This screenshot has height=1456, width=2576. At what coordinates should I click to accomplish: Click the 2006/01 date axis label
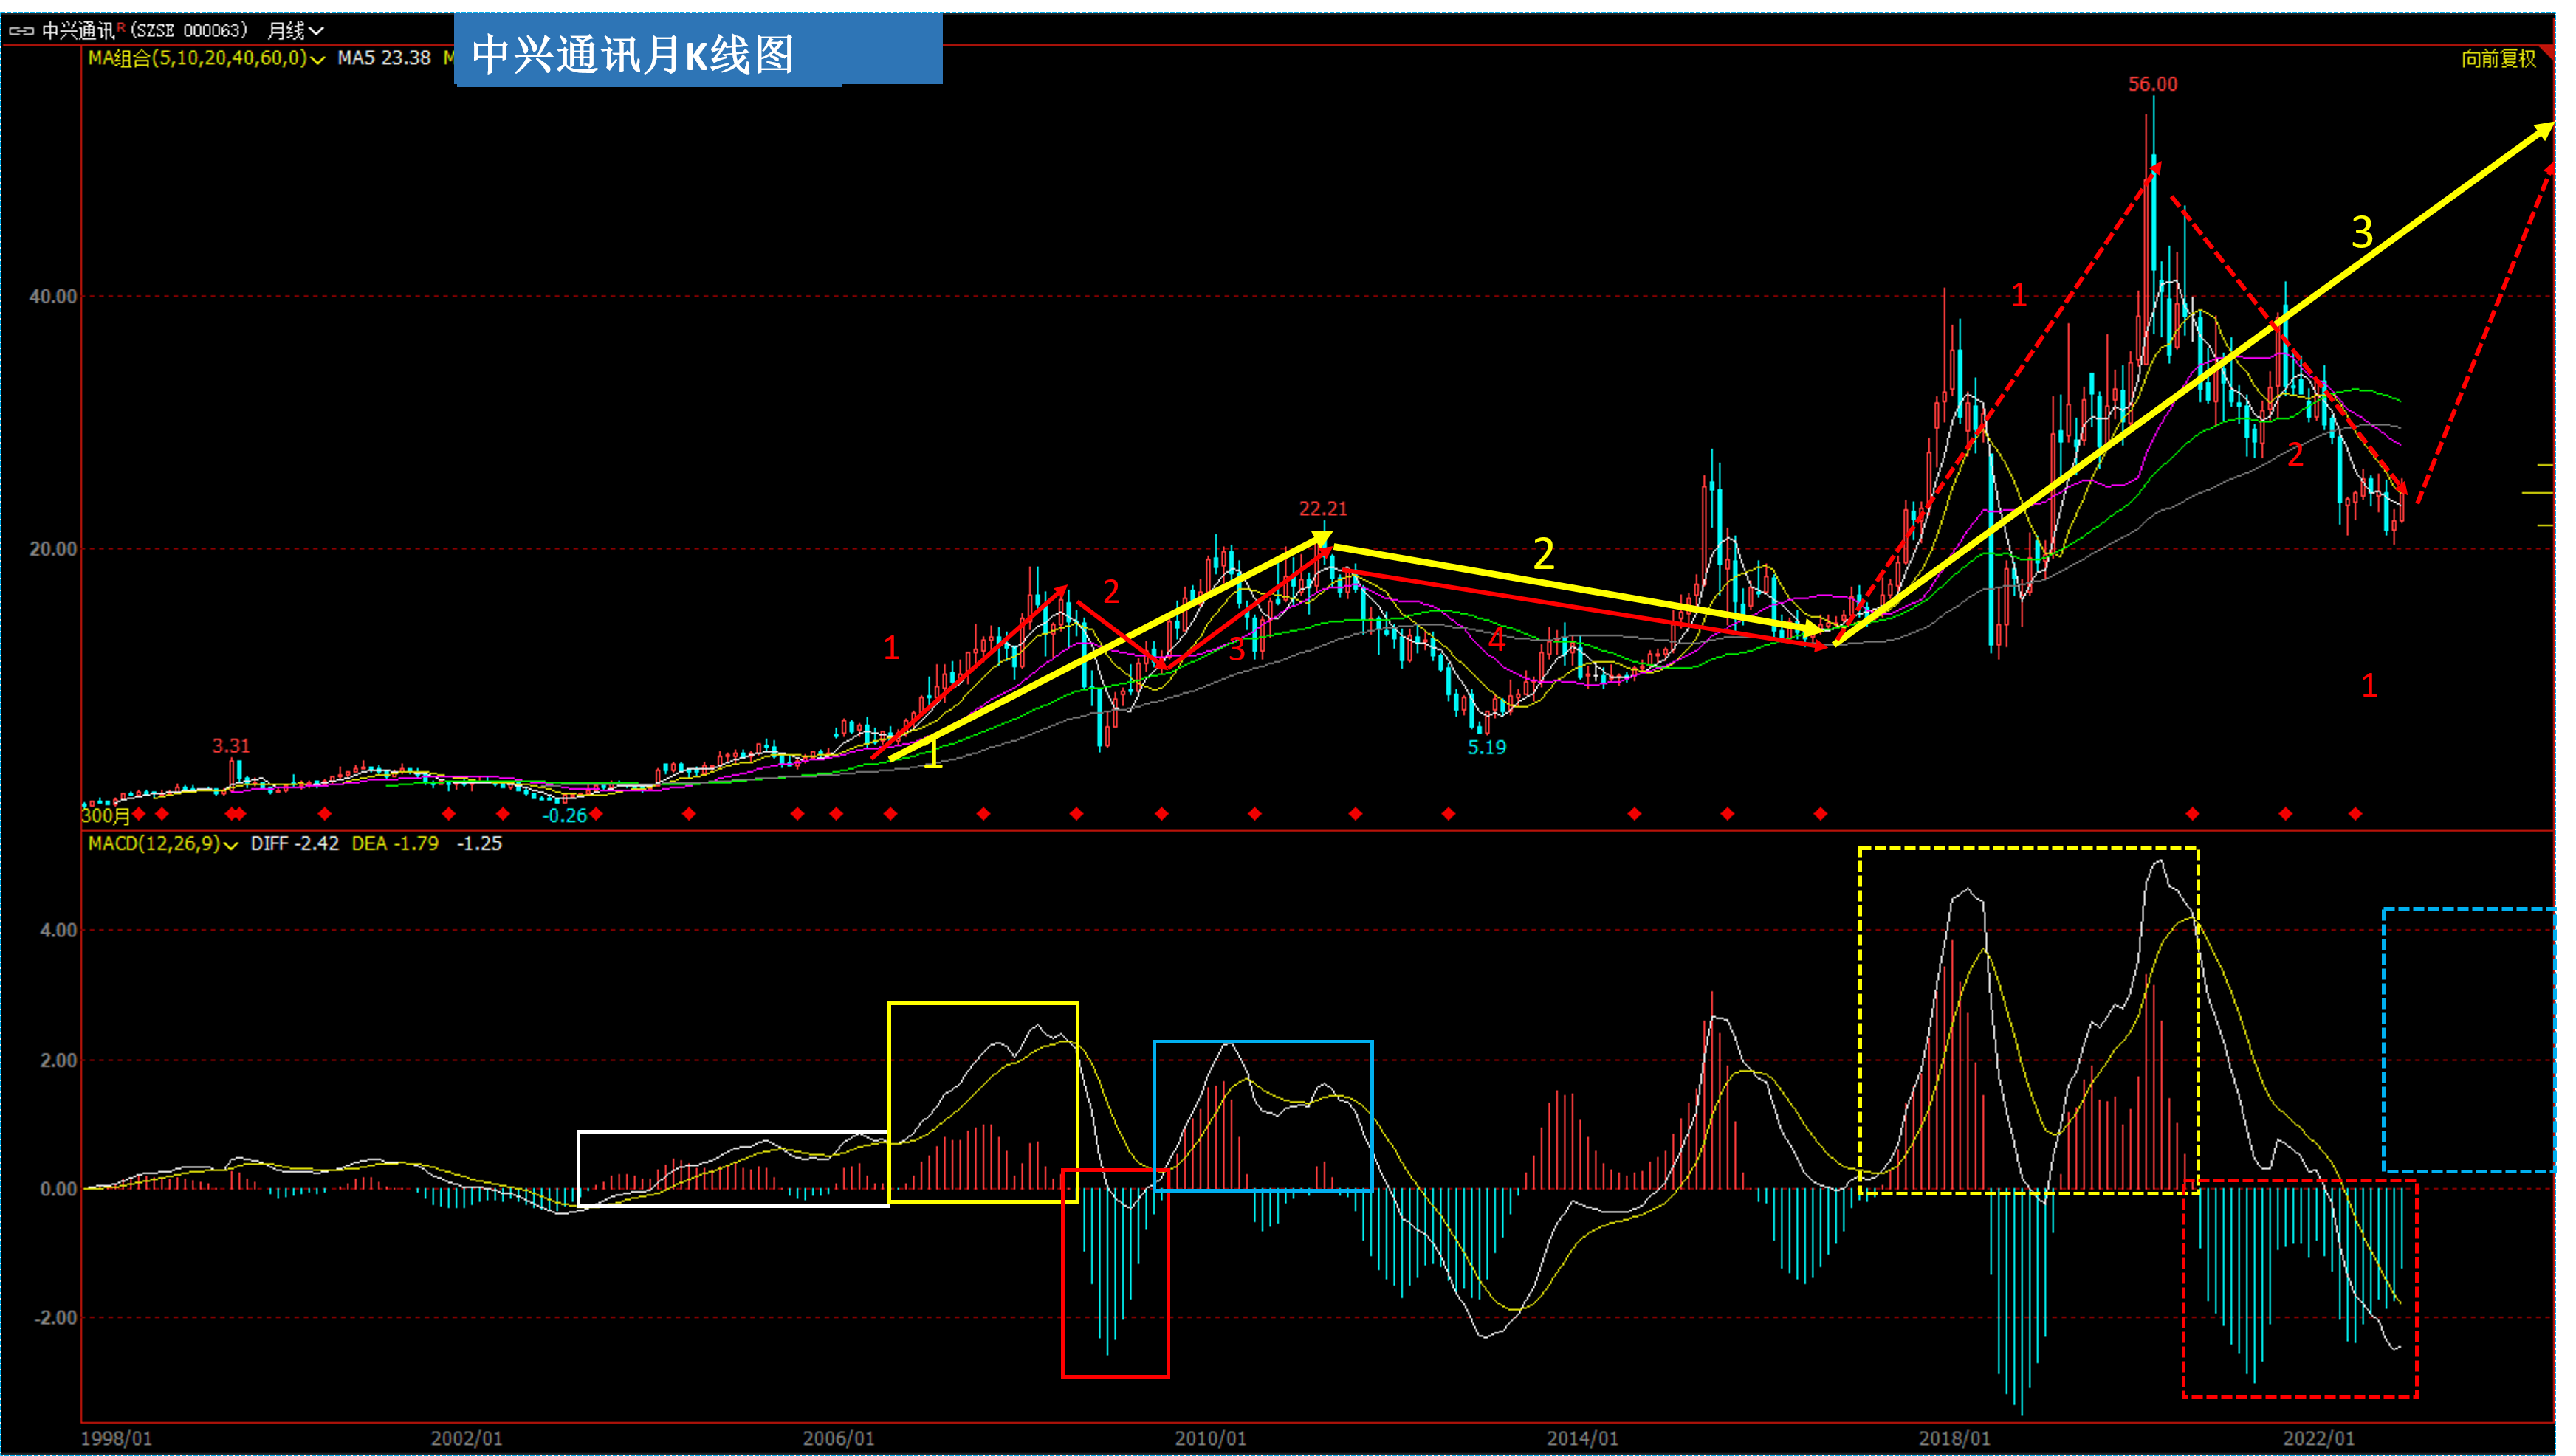[x=838, y=1439]
